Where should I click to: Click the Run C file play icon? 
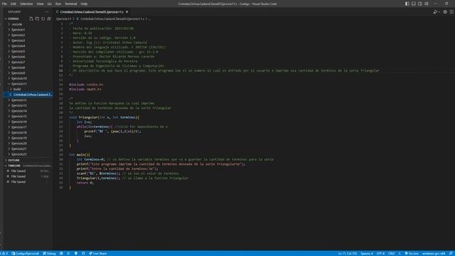434,12
